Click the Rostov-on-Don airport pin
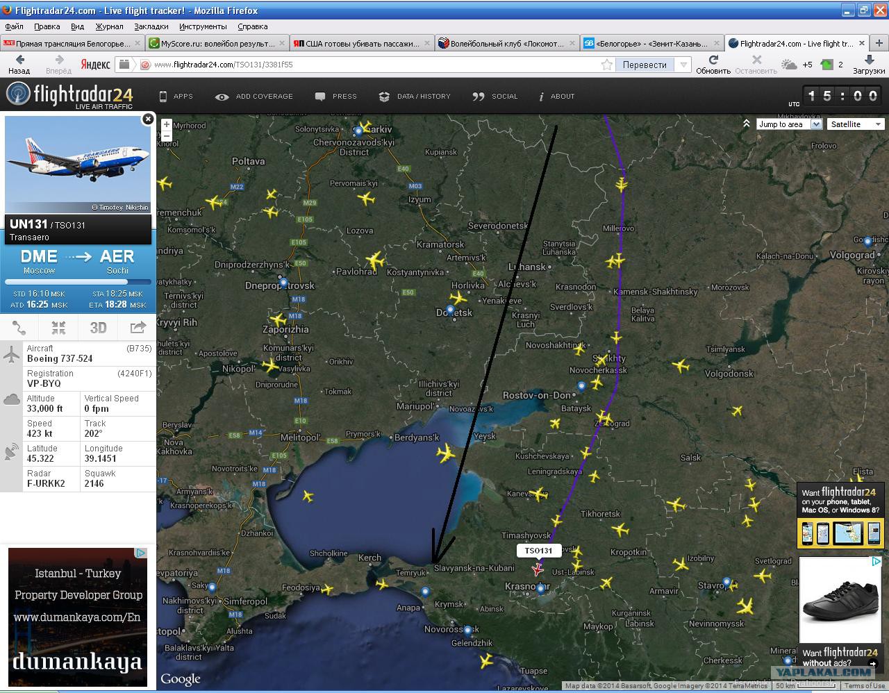This screenshot has width=889, height=693. click(x=581, y=386)
